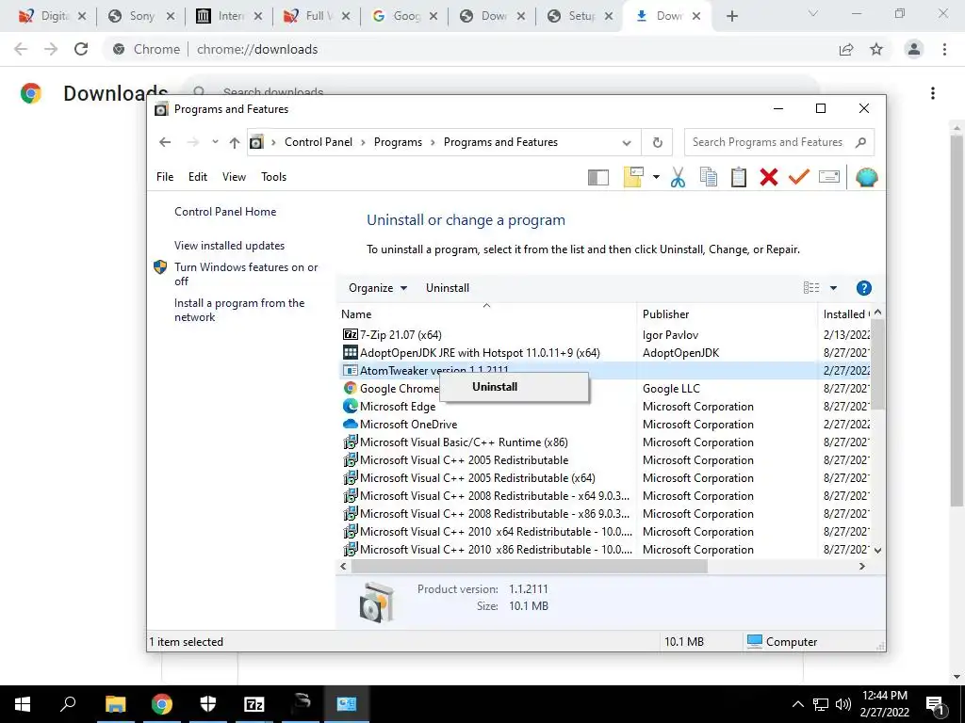
Task: Open the Chrome profile avatar icon
Action: coord(914,49)
